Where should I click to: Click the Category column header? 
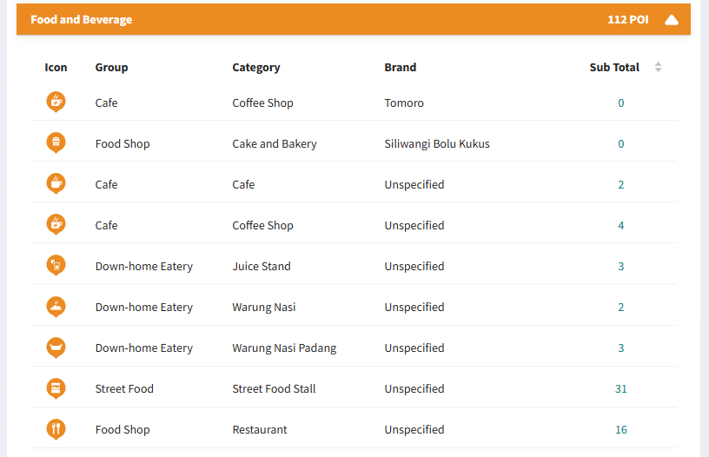pyautogui.click(x=256, y=68)
